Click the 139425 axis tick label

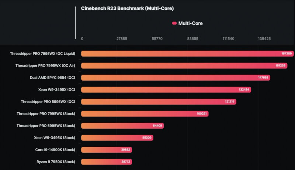[264, 39]
